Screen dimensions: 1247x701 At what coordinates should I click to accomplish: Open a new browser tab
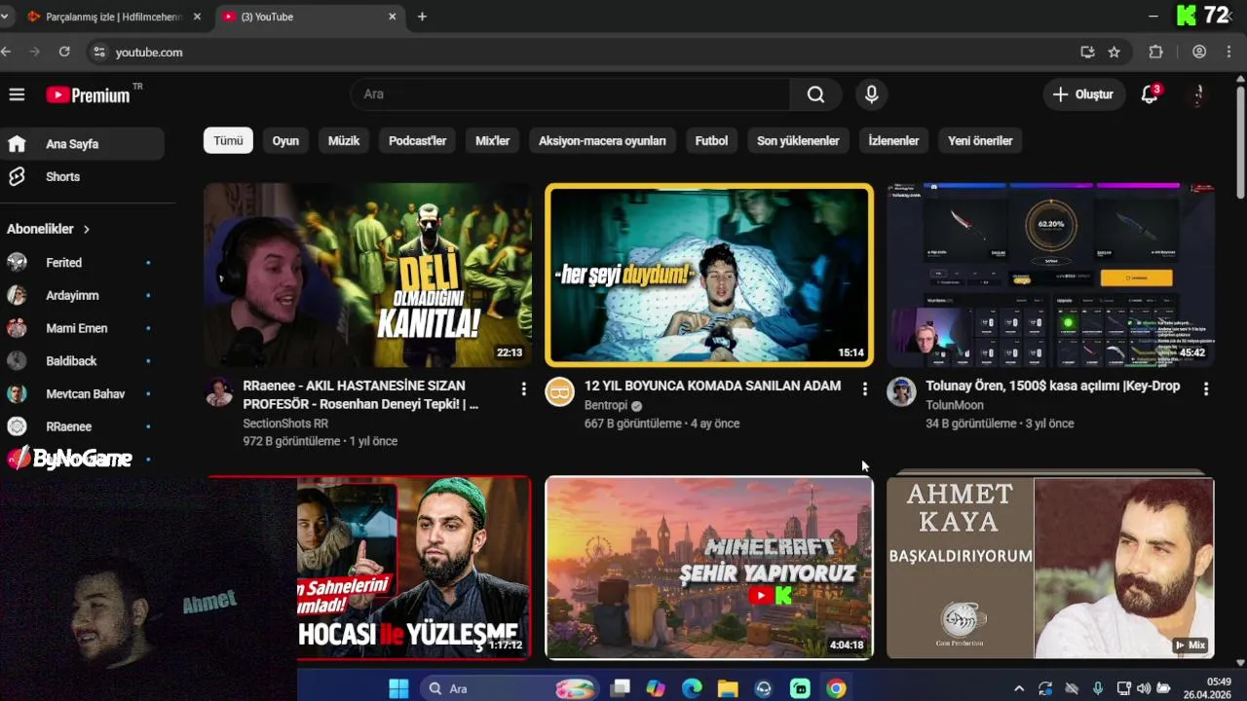coord(422,17)
